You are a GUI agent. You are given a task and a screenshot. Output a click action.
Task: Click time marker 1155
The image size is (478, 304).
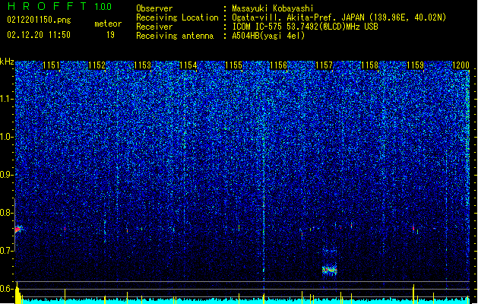point(233,65)
